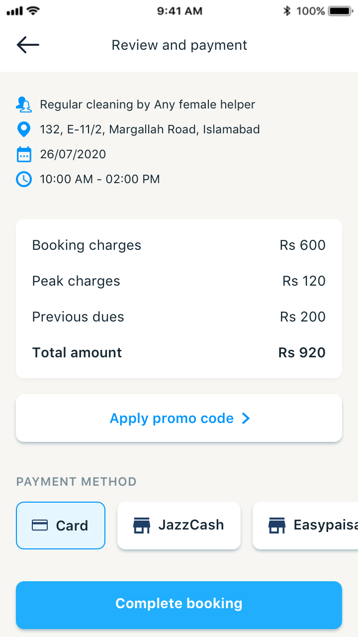Viewport: 358px width, 637px height.
Task: Click the calendar date icon
Action: 24,154
